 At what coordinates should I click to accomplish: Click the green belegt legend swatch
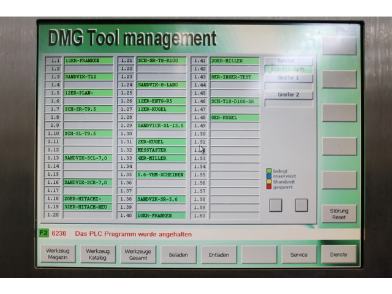tap(269, 171)
